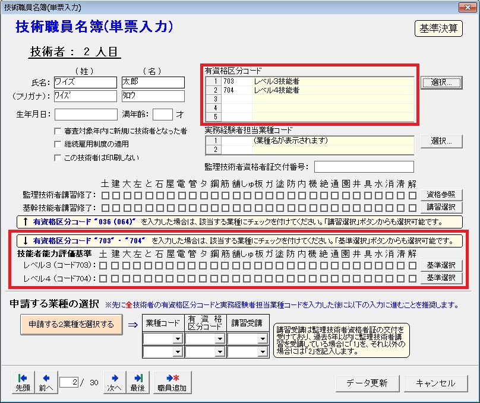
Task: Tick first 土 box in 基幹技能者講習修了 row
Action: pyautogui.click(x=105, y=208)
